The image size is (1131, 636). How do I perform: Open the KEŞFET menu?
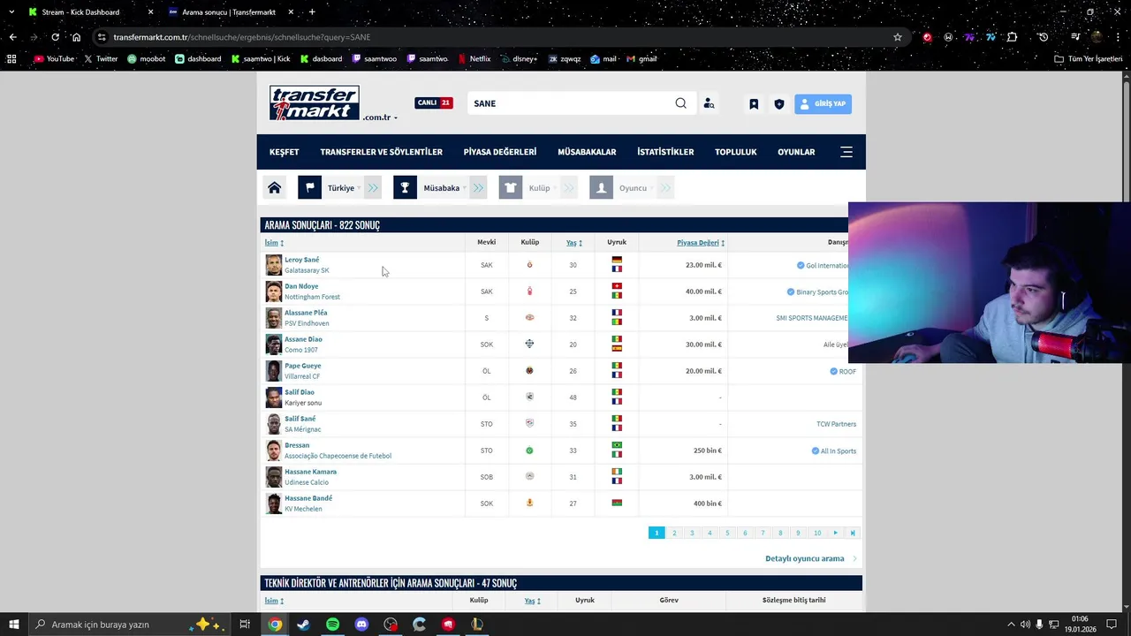point(285,152)
